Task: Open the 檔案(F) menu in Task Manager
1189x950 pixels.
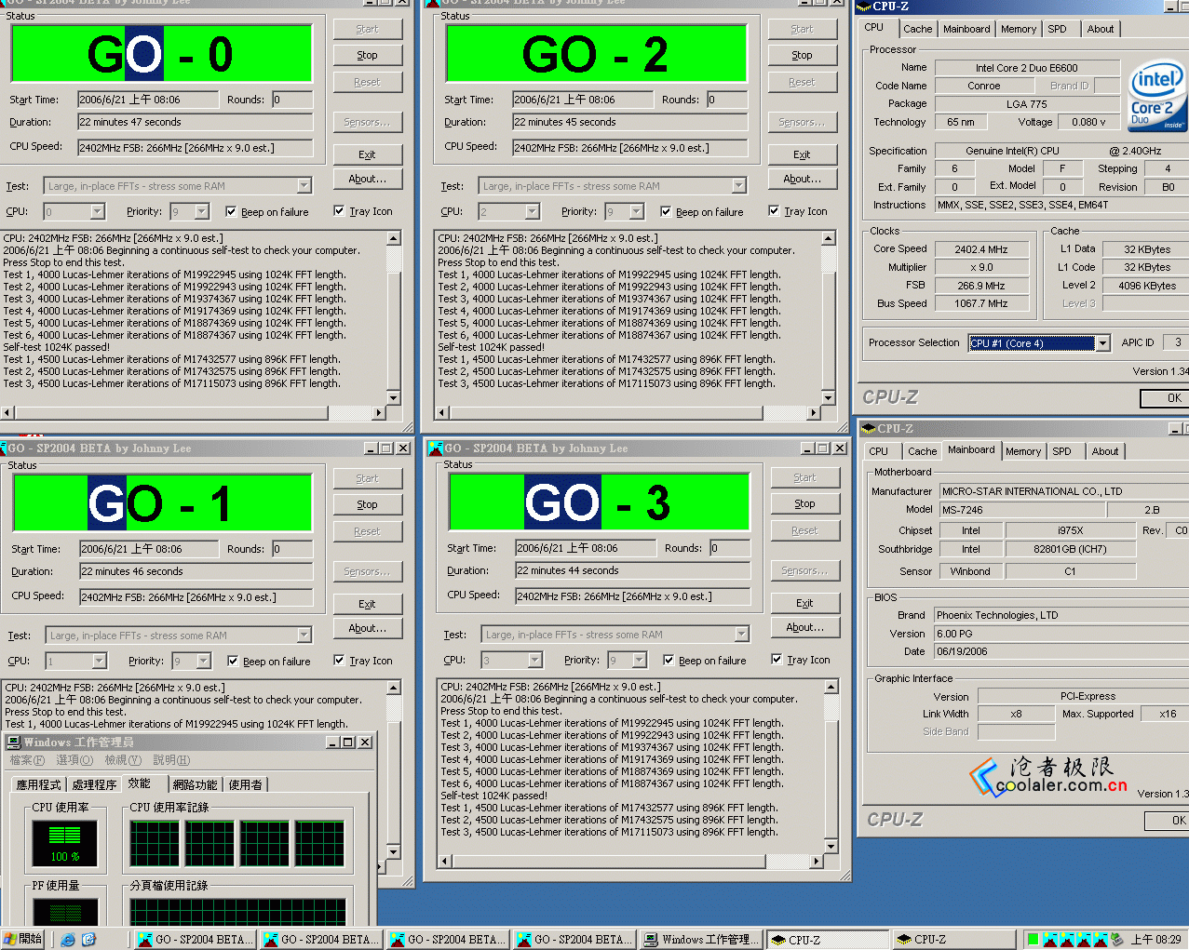Action: point(27,760)
